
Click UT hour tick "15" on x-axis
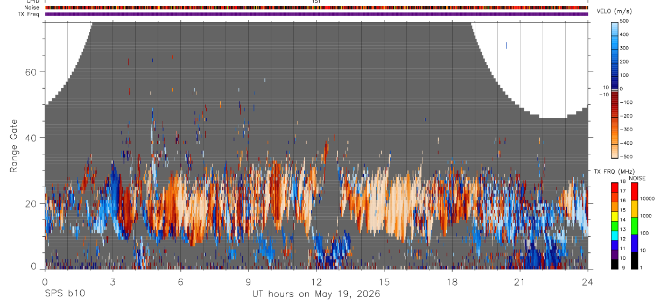[x=384, y=281]
